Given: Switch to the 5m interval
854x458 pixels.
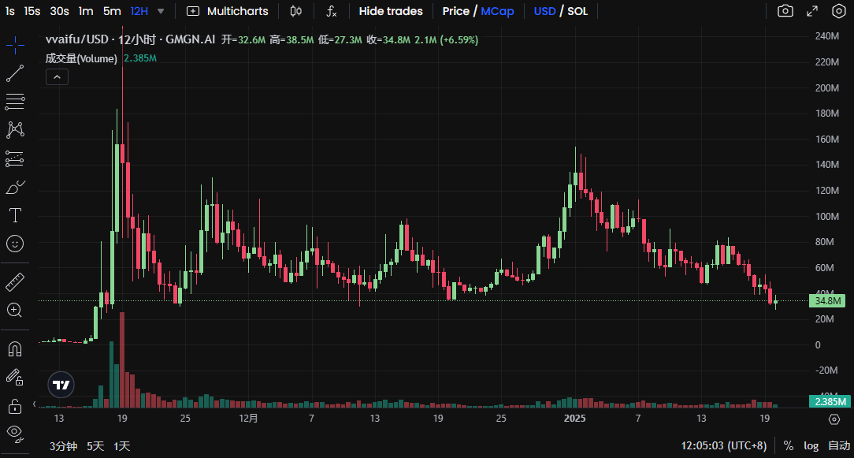Looking at the screenshot, I should coord(112,11).
